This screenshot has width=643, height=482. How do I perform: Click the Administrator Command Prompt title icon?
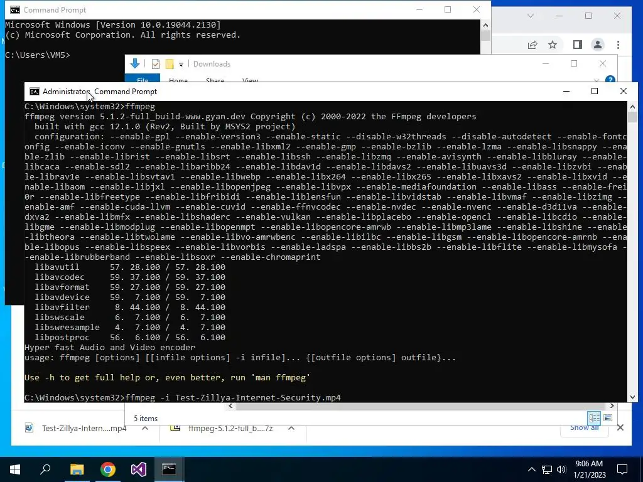(x=35, y=92)
